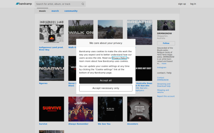Open the Survive album cover
214x133 pixels.
pos(52,109)
